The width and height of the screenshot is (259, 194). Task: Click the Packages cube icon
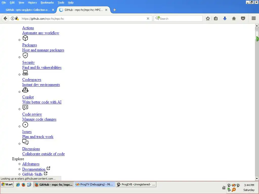(25, 38)
